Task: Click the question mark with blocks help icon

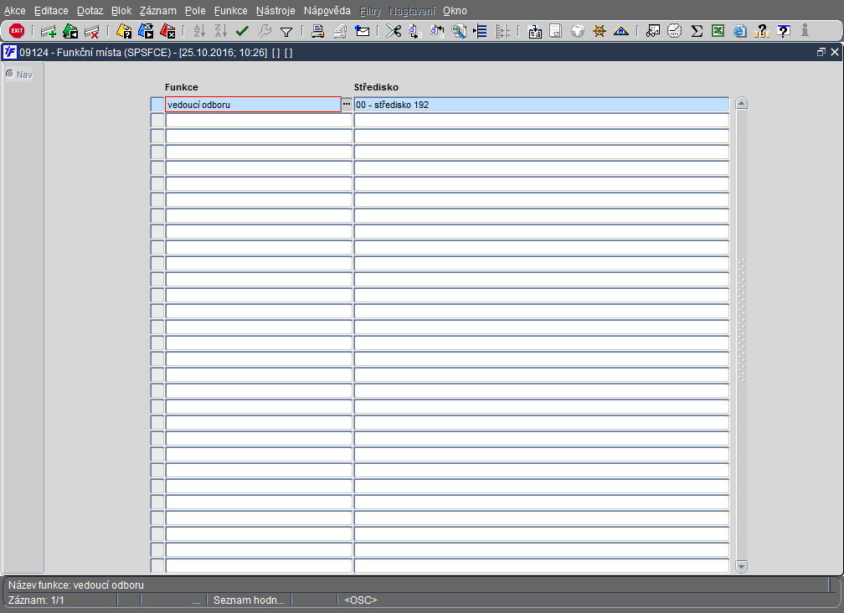Action: point(762,31)
